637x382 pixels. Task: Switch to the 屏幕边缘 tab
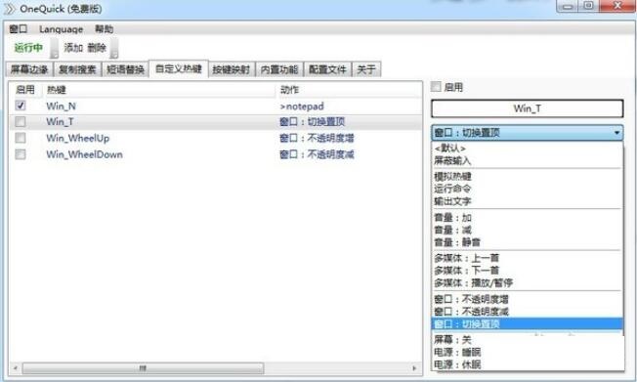tap(29, 69)
